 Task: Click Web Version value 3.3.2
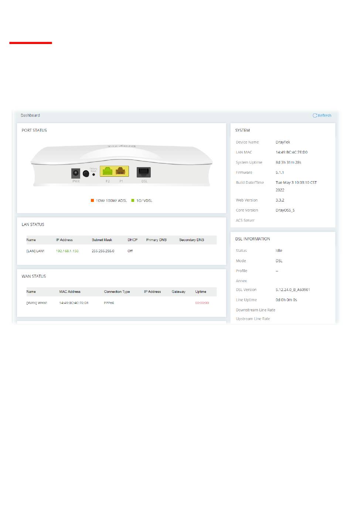pos(280,200)
